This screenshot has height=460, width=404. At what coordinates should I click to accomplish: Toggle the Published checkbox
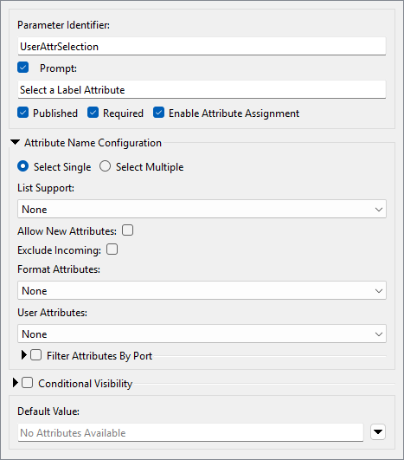[22, 113]
